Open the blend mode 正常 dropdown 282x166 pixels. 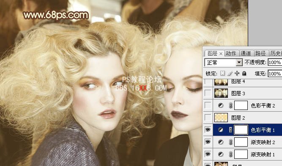click(x=223, y=62)
